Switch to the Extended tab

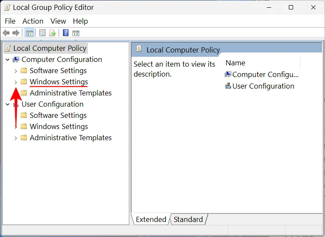(x=151, y=219)
